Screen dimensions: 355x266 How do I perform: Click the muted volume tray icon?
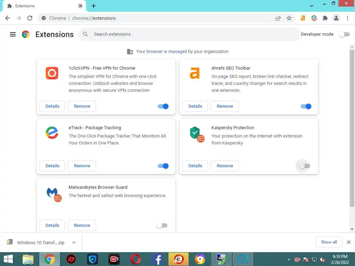pyautogui.click(x=322, y=259)
